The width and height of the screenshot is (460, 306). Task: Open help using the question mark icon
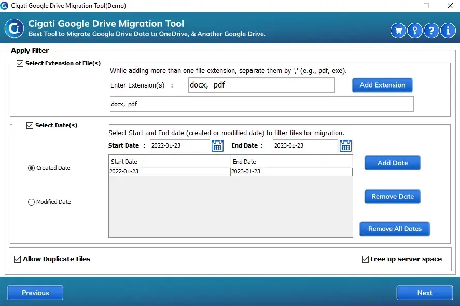coord(431,31)
